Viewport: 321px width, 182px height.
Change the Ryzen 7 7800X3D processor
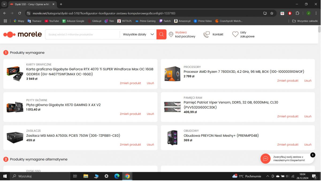(x=288, y=81)
